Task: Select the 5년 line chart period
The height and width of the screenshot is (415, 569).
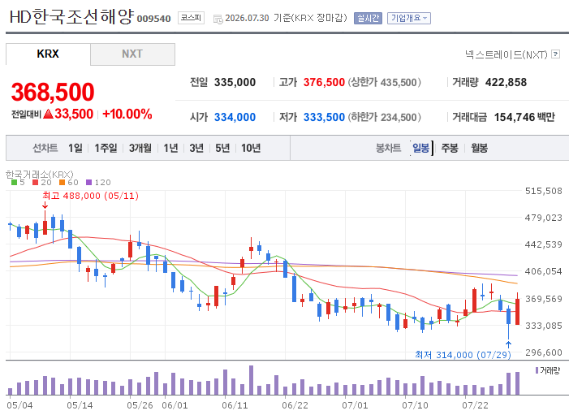Action: [222, 148]
